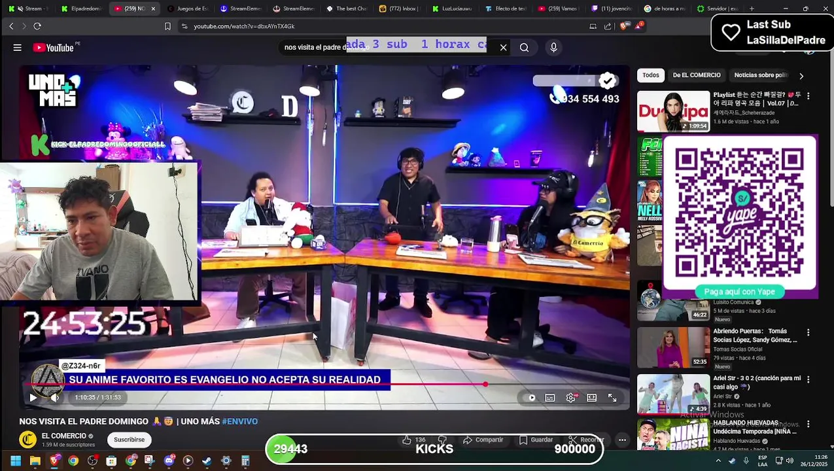Open 'Abriendo Puertas' video title
Screen dimensions: 834x471
[756, 336]
